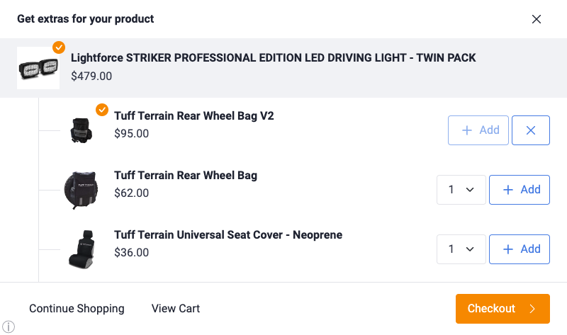Click orange checkmark on Lightforce driving light

(x=59, y=47)
